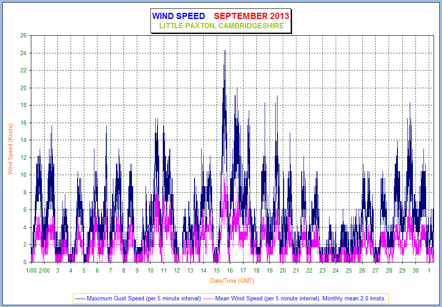Click the WIND SPEED title text
Viewport: 442px width, 307px height.
178,16
